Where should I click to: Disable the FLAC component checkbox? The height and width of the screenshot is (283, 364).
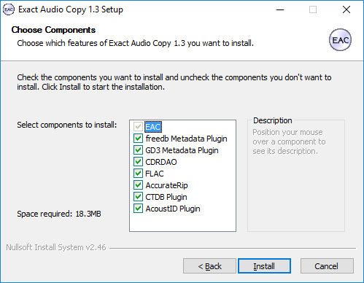pos(138,174)
